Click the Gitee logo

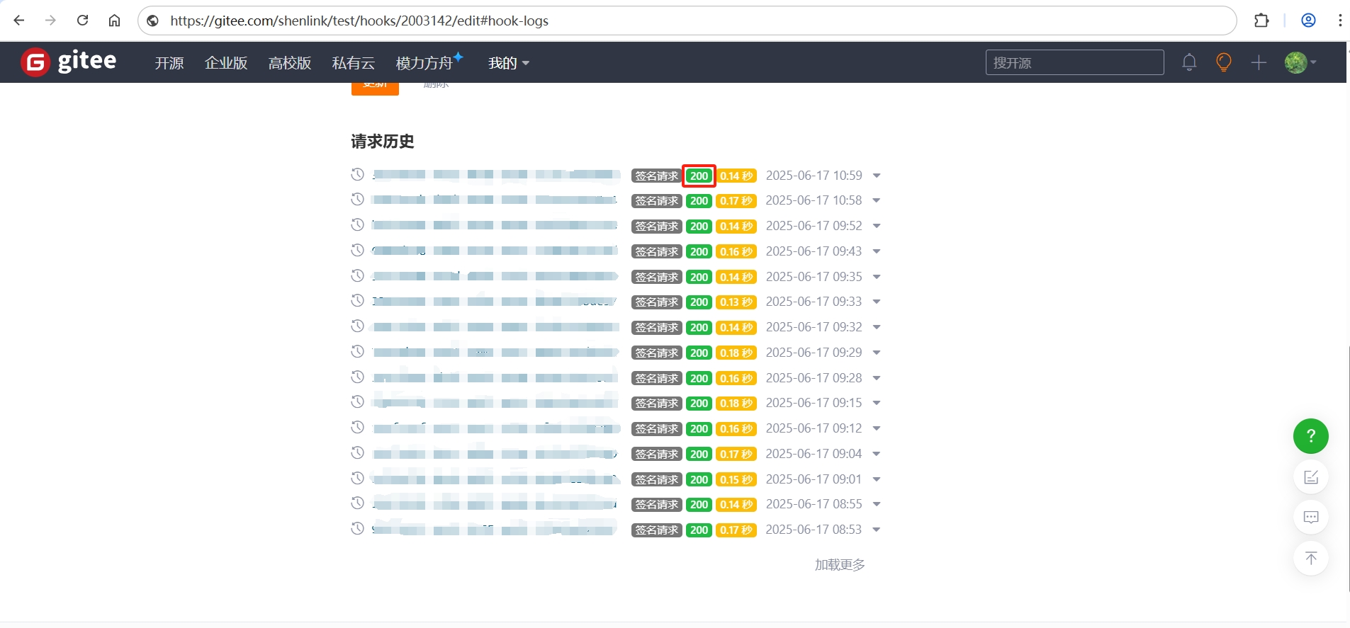(69, 62)
